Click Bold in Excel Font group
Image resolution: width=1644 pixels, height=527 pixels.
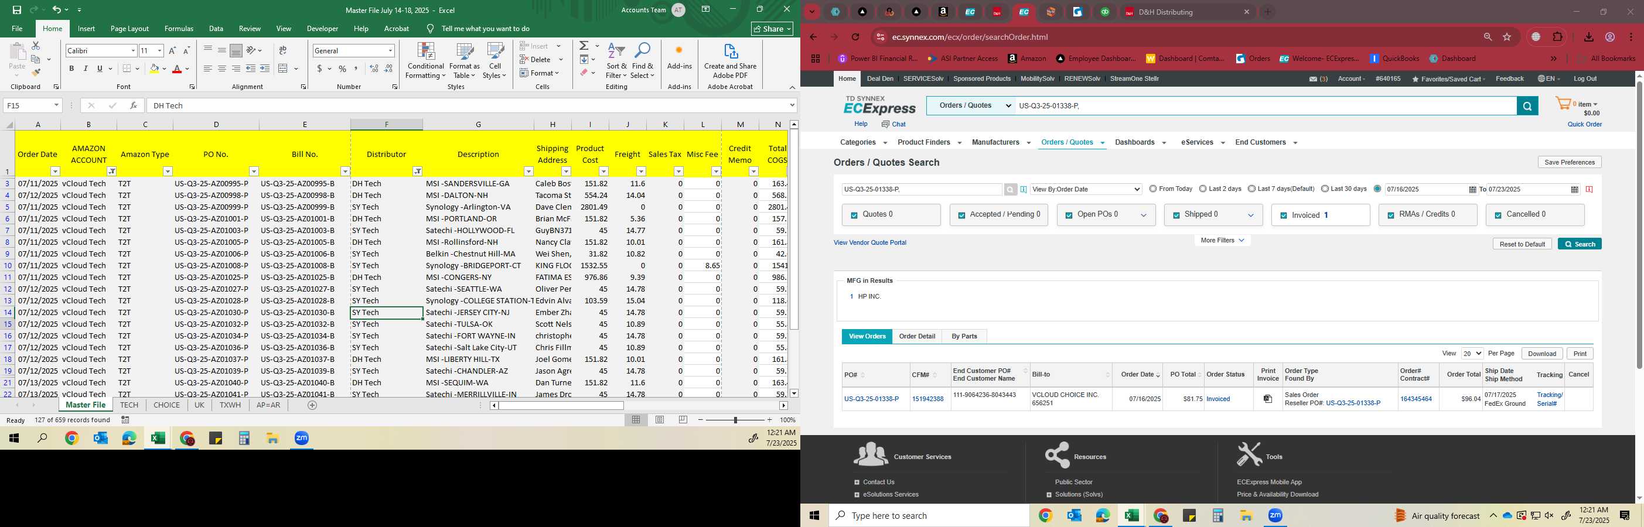click(71, 69)
